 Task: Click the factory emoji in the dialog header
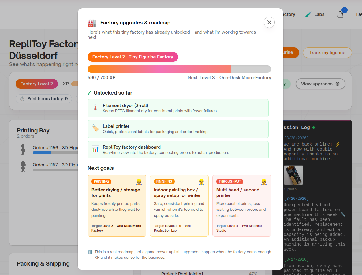92,23
